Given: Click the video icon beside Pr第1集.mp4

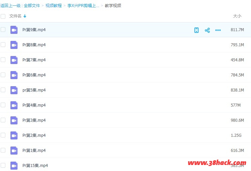Looking at the screenshot, I should tap(14, 151).
